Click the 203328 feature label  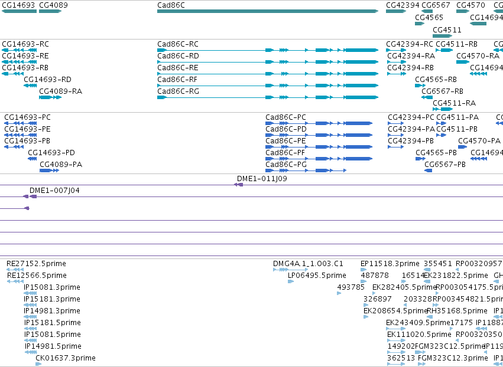418,299
